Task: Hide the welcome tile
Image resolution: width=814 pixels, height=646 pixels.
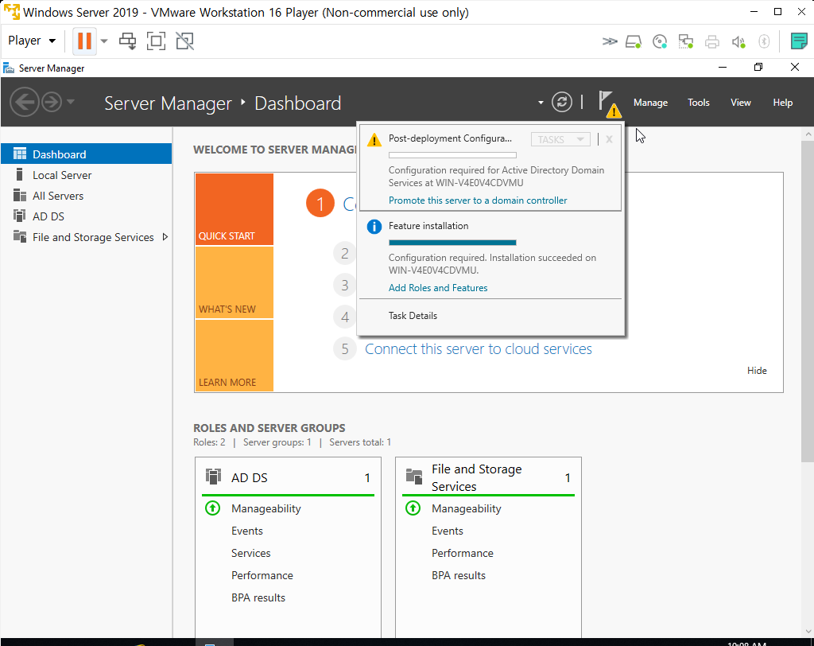Action: pos(757,371)
